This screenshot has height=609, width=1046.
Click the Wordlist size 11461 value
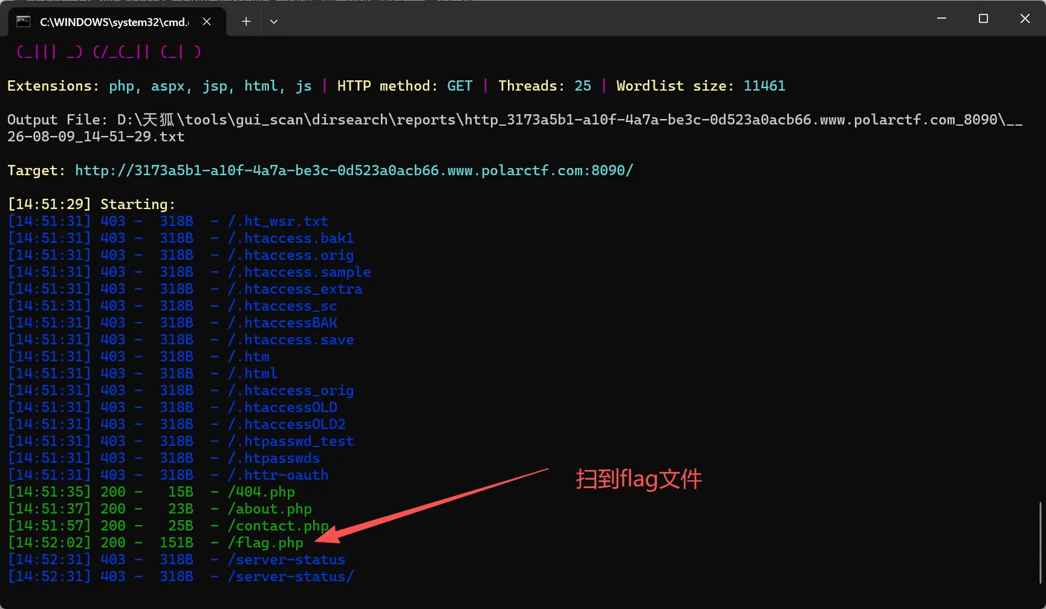coord(764,86)
